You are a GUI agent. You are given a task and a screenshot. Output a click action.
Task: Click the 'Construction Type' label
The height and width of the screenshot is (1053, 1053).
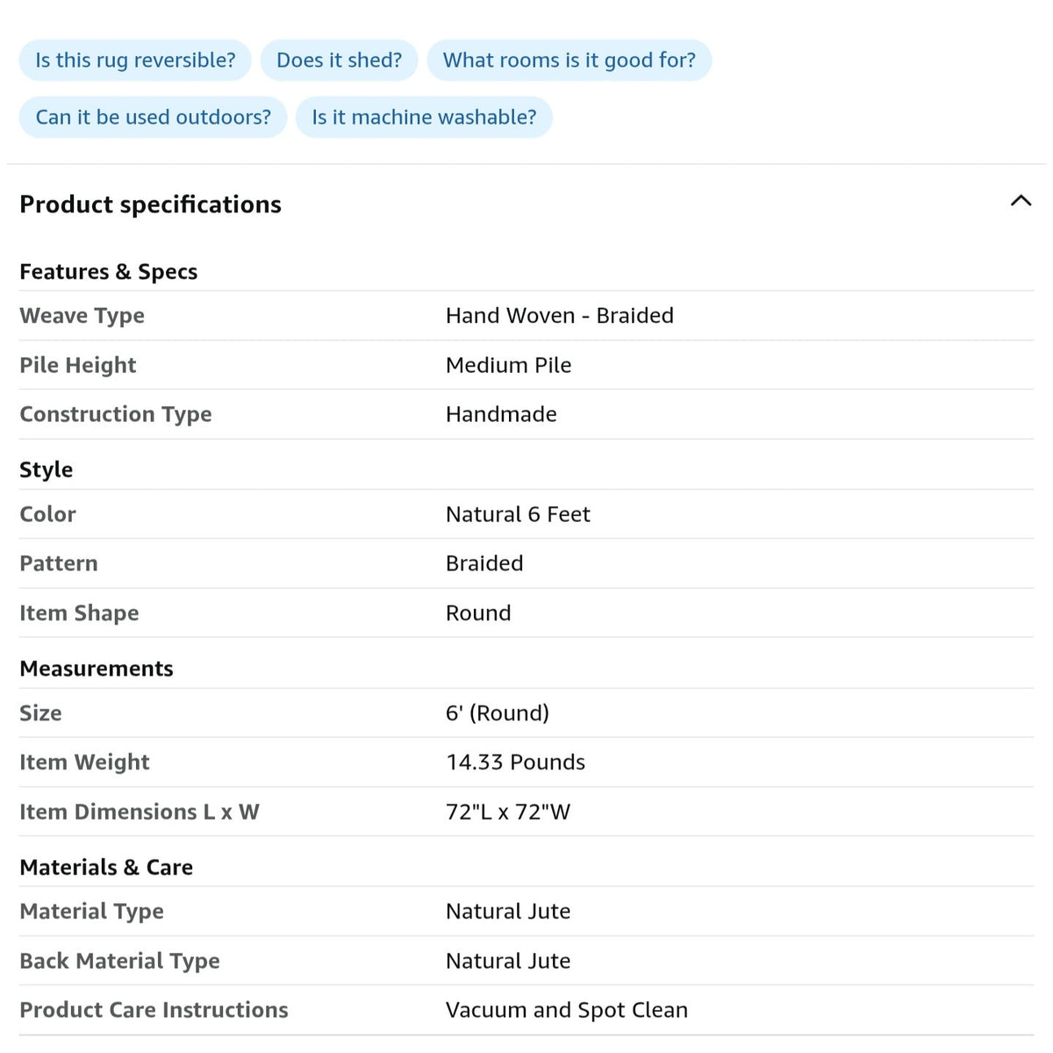pyautogui.click(x=115, y=414)
